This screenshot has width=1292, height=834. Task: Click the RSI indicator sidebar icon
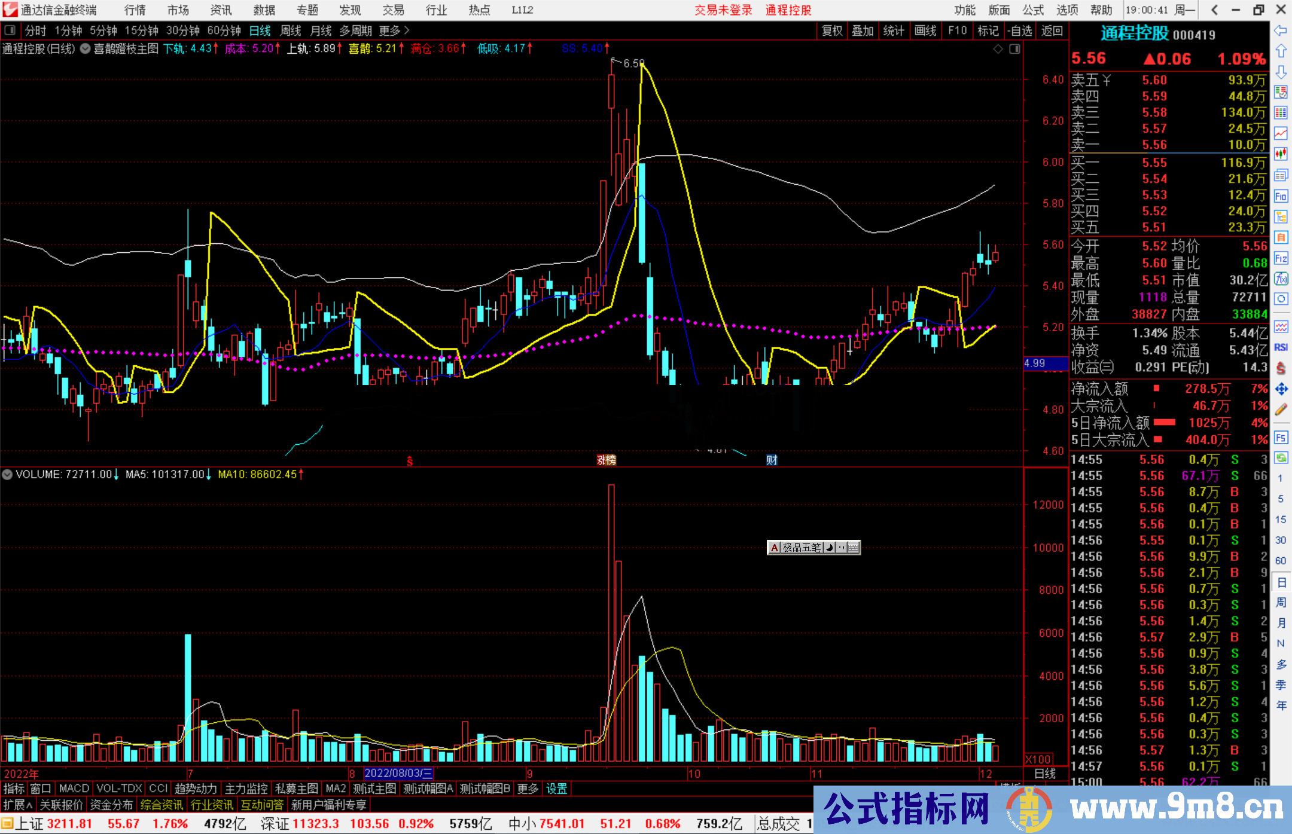pos(1281,347)
